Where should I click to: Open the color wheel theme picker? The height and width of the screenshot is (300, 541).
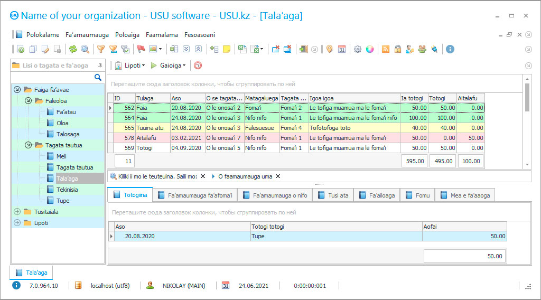pos(370,49)
